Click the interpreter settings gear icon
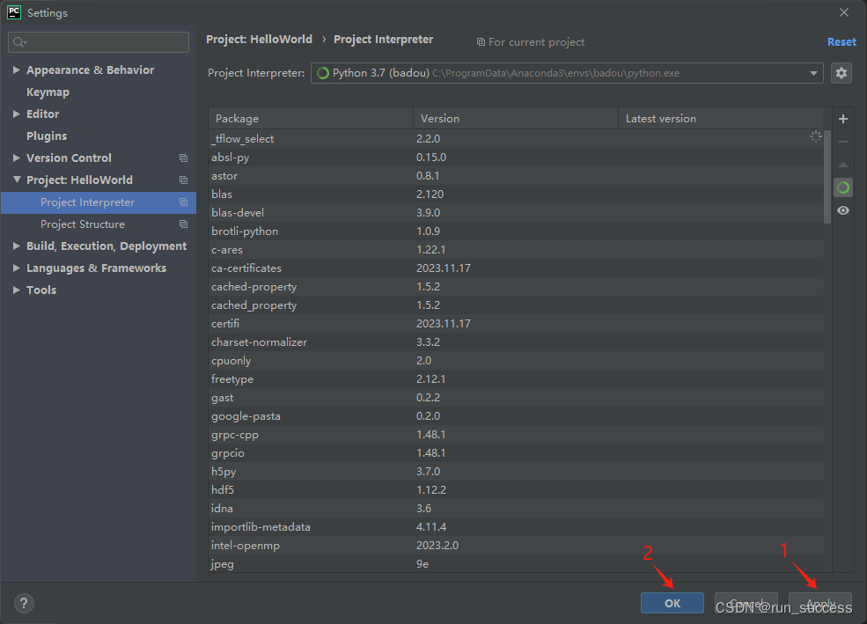Image resolution: width=867 pixels, height=624 pixels. tap(841, 73)
